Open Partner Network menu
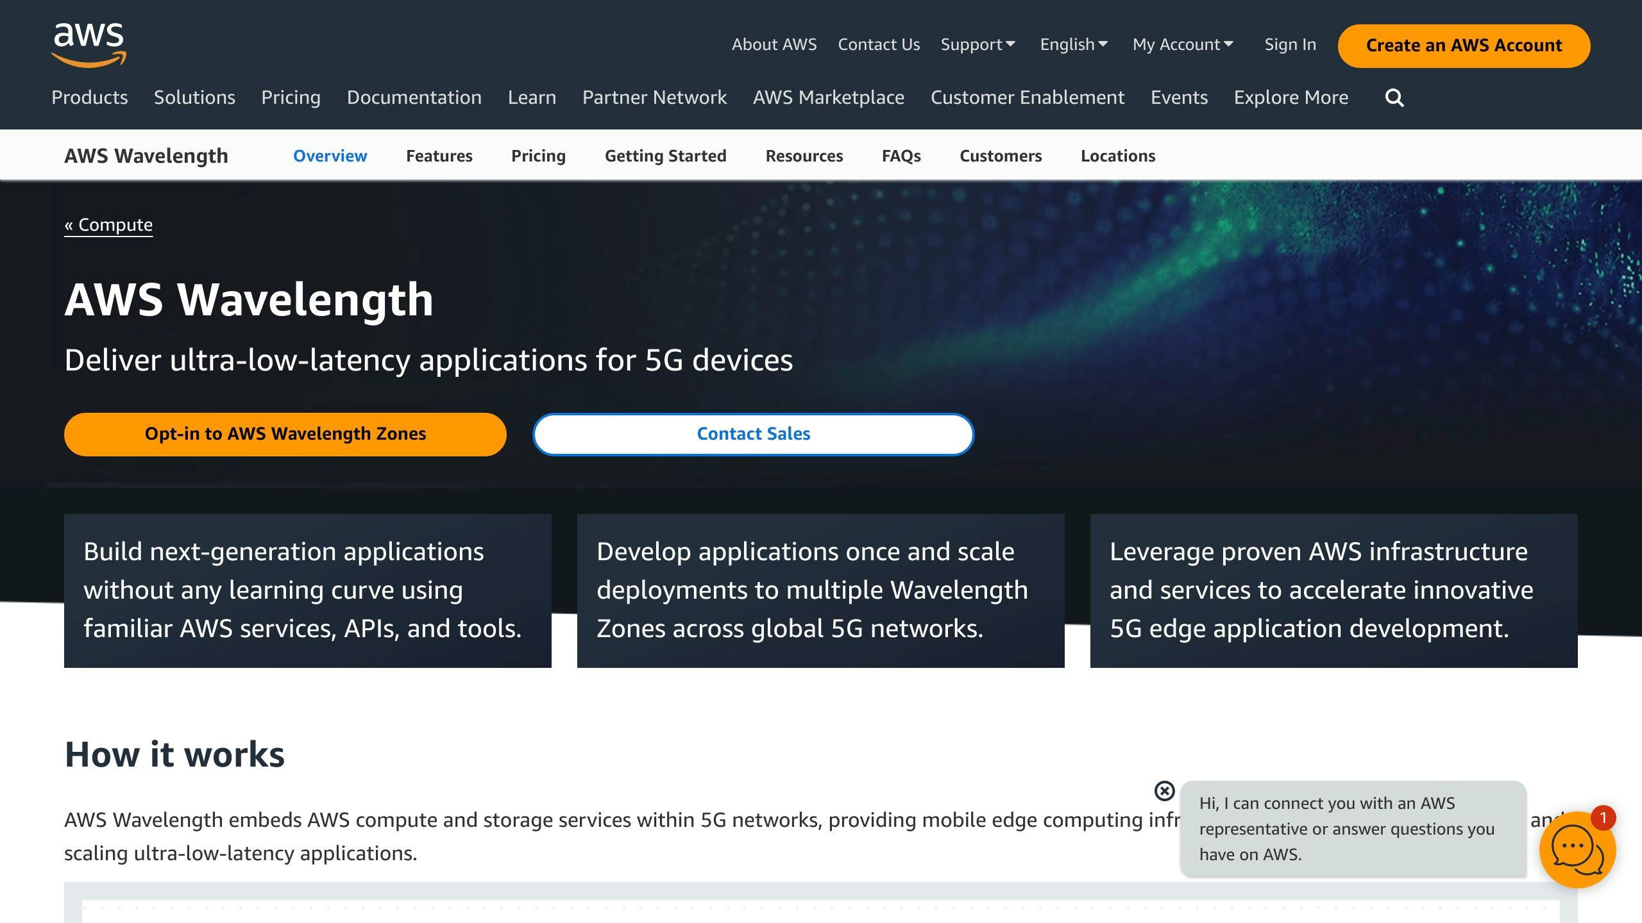 click(x=654, y=97)
